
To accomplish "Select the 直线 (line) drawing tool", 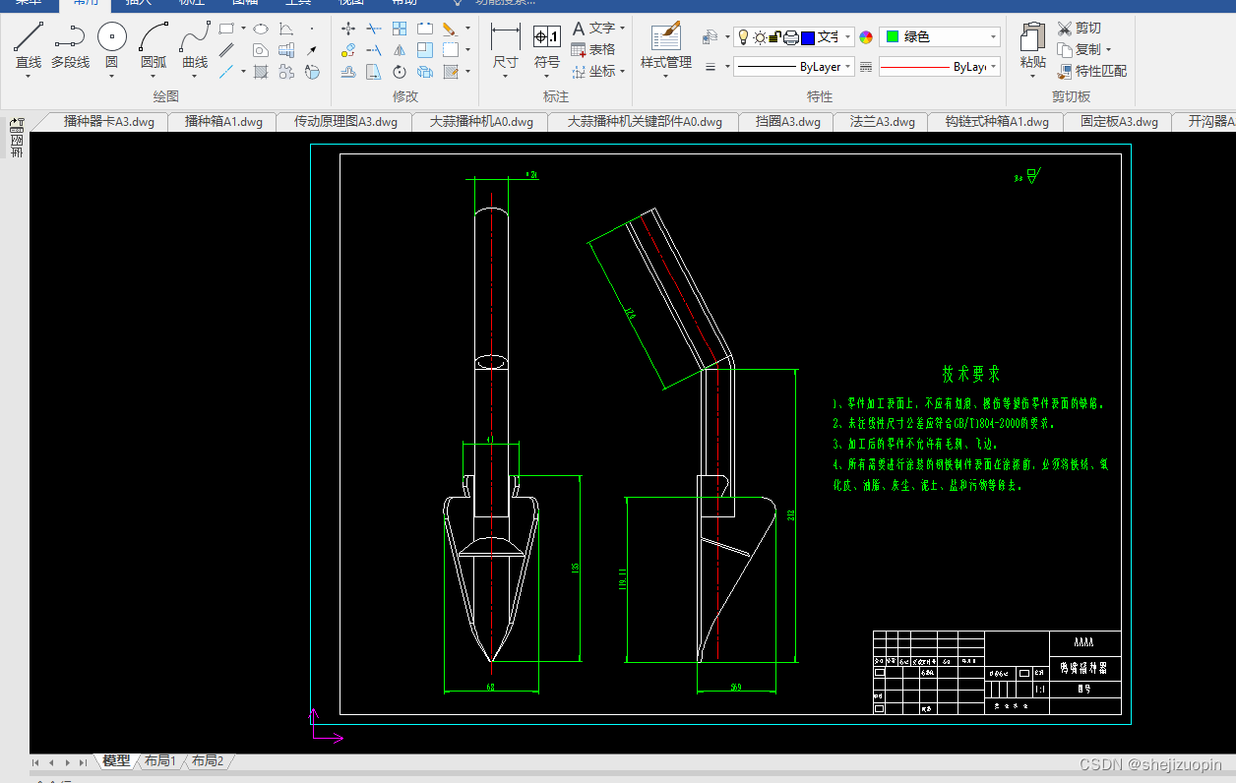I will 29,45.
